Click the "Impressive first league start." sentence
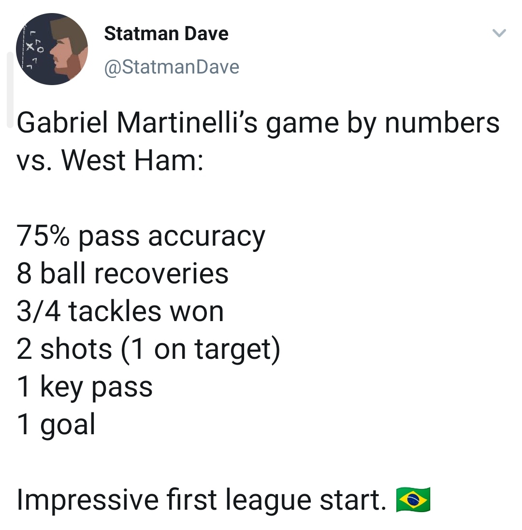The width and height of the screenshot is (522, 530). (x=202, y=500)
